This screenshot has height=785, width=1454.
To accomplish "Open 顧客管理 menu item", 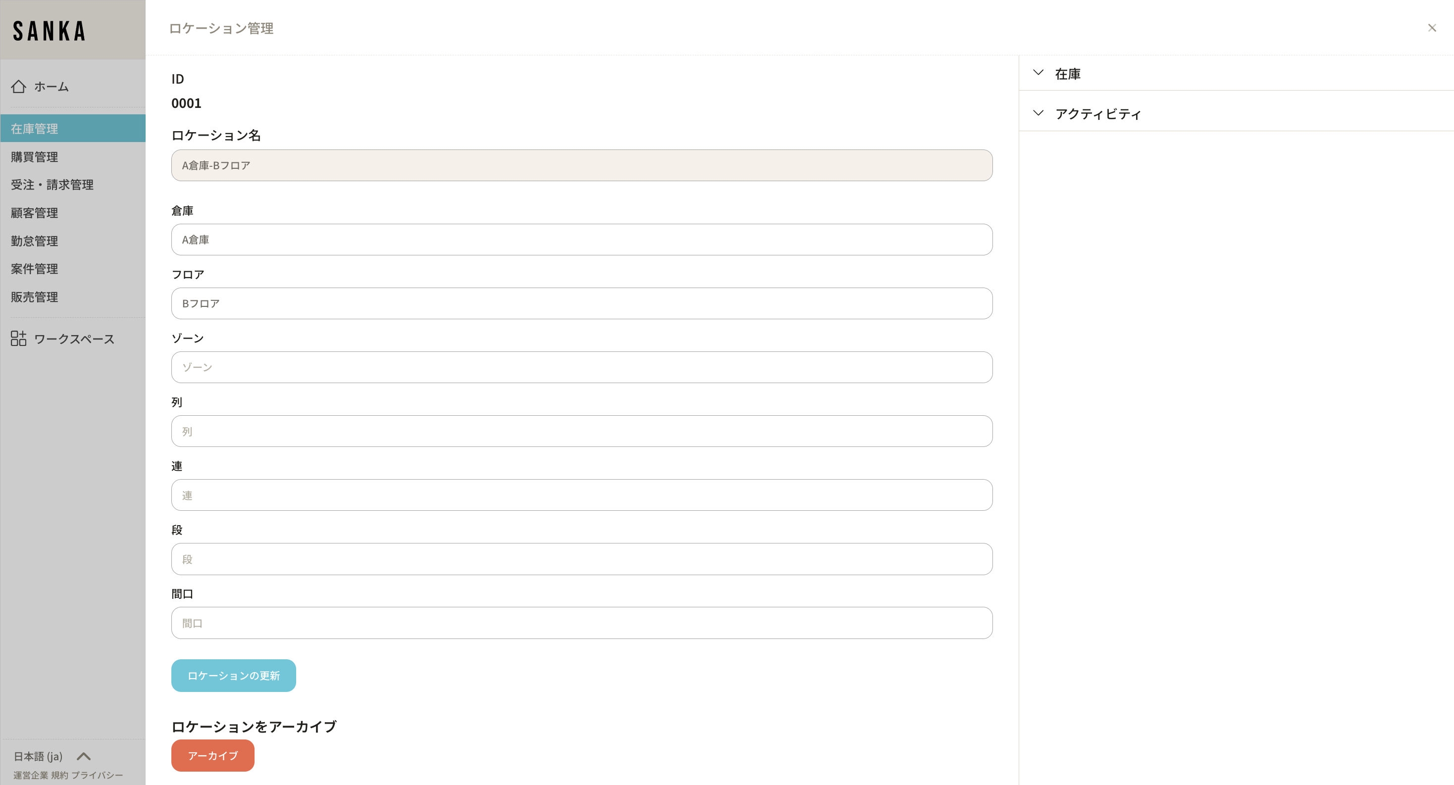I will point(35,213).
